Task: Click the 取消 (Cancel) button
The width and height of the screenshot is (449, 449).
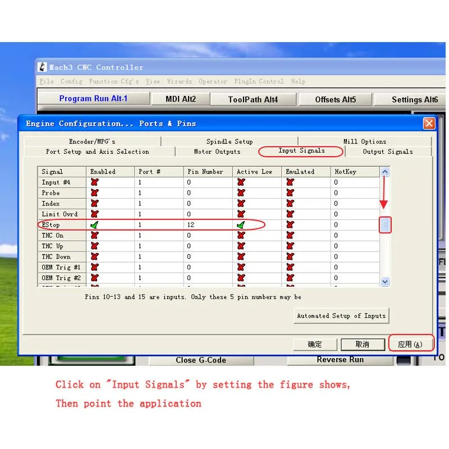Action: (x=363, y=345)
